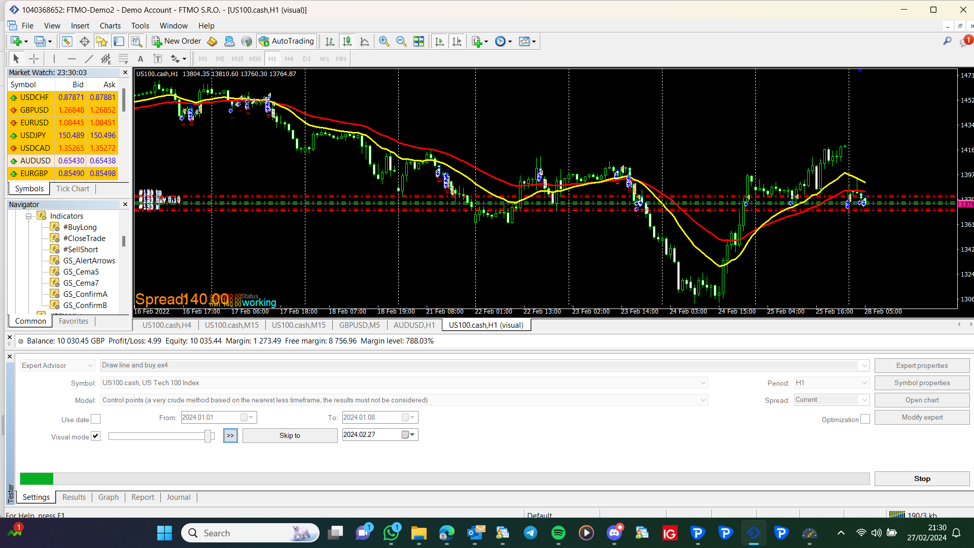Switch to the D1 timeframe button
Viewport: 974px width, 548px height.
point(306,59)
